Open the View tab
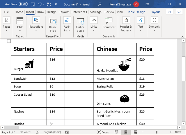 coord(120,12)
